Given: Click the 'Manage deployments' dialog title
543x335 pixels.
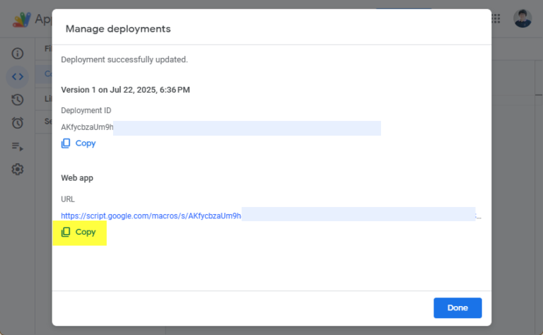Looking at the screenshot, I should coord(118,29).
